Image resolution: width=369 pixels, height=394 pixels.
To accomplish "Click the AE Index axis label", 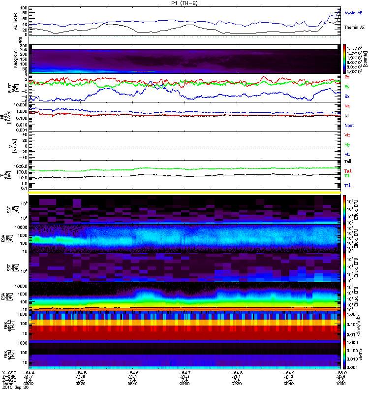I will [x=16, y=22].
